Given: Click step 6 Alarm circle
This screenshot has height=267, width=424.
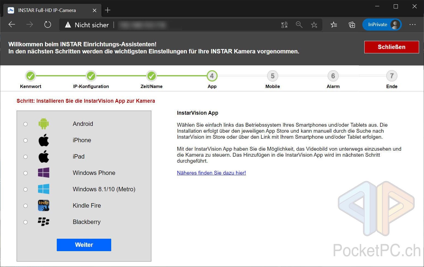Looking at the screenshot, I should (x=333, y=76).
